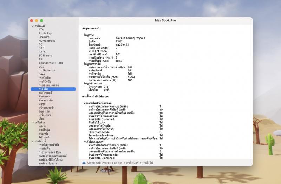281x184 pixels.
Task: Open Thunderbolt/USB4 in the sidebar
Action: pyautogui.click(x=51, y=63)
